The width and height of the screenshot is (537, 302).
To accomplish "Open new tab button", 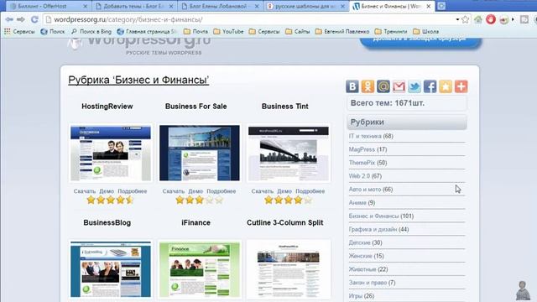I will click(x=441, y=6).
